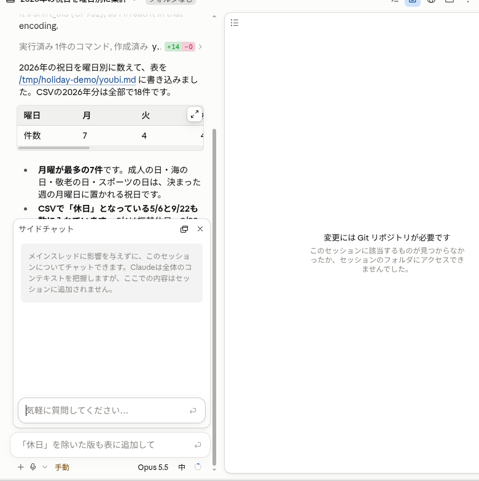
Task: Expand the holiday table to full view
Action: [x=194, y=114]
